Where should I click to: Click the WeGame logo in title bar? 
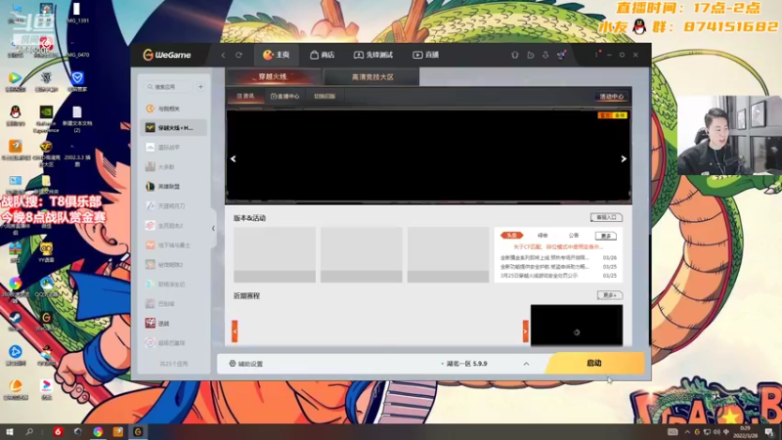[x=166, y=55]
